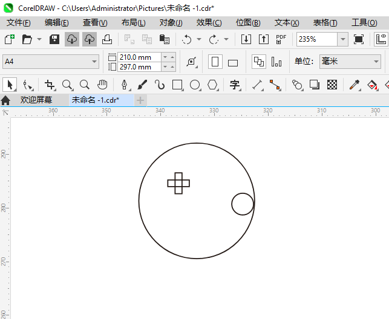The width and height of the screenshot is (389, 319).
Task: Open the 位图(B) menu
Action: pos(248,23)
